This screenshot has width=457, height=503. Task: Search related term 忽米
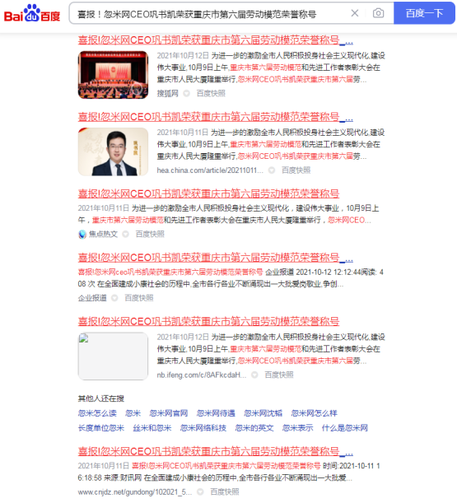click(133, 413)
